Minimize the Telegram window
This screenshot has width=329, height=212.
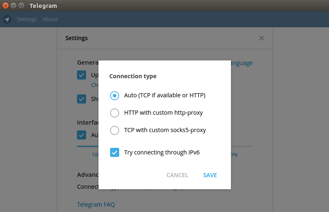coord(14,6)
